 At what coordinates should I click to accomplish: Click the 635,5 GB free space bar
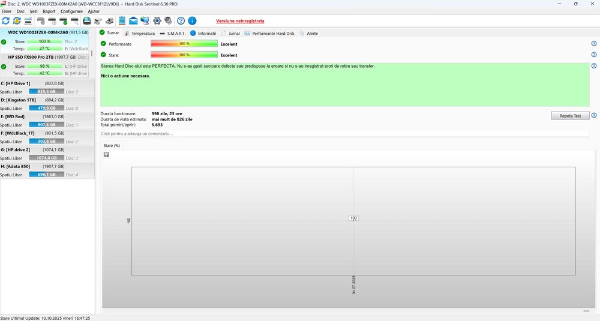tap(47, 92)
